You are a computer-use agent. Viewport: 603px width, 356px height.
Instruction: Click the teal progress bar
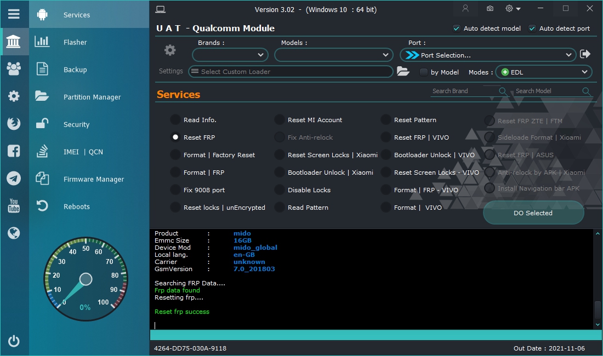coord(376,335)
